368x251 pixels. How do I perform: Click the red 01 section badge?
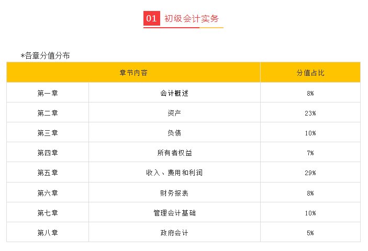coord(151,19)
